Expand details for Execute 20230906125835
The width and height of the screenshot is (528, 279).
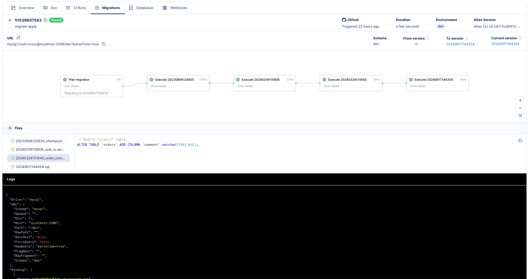(158, 86)
